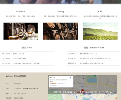Click the store name value 'Winery U'

[x=17, y=84]
